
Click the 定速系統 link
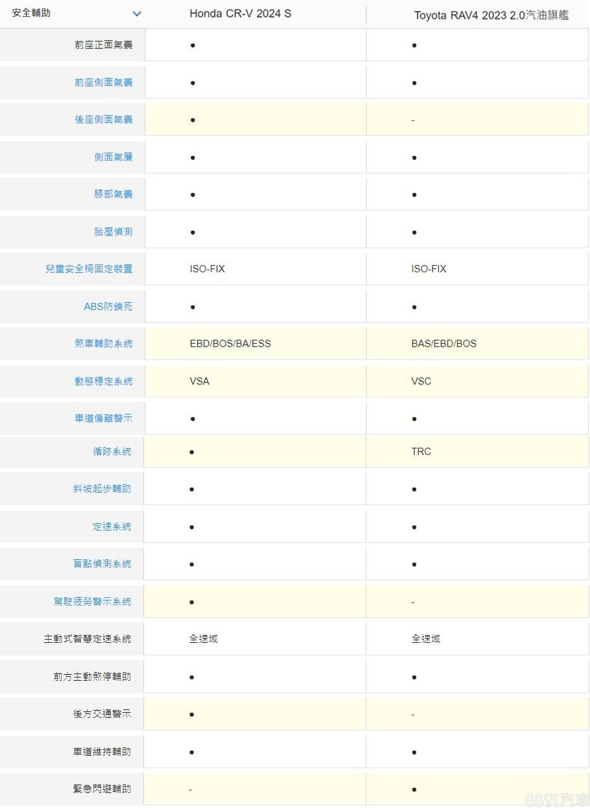(x=111, y=527)
